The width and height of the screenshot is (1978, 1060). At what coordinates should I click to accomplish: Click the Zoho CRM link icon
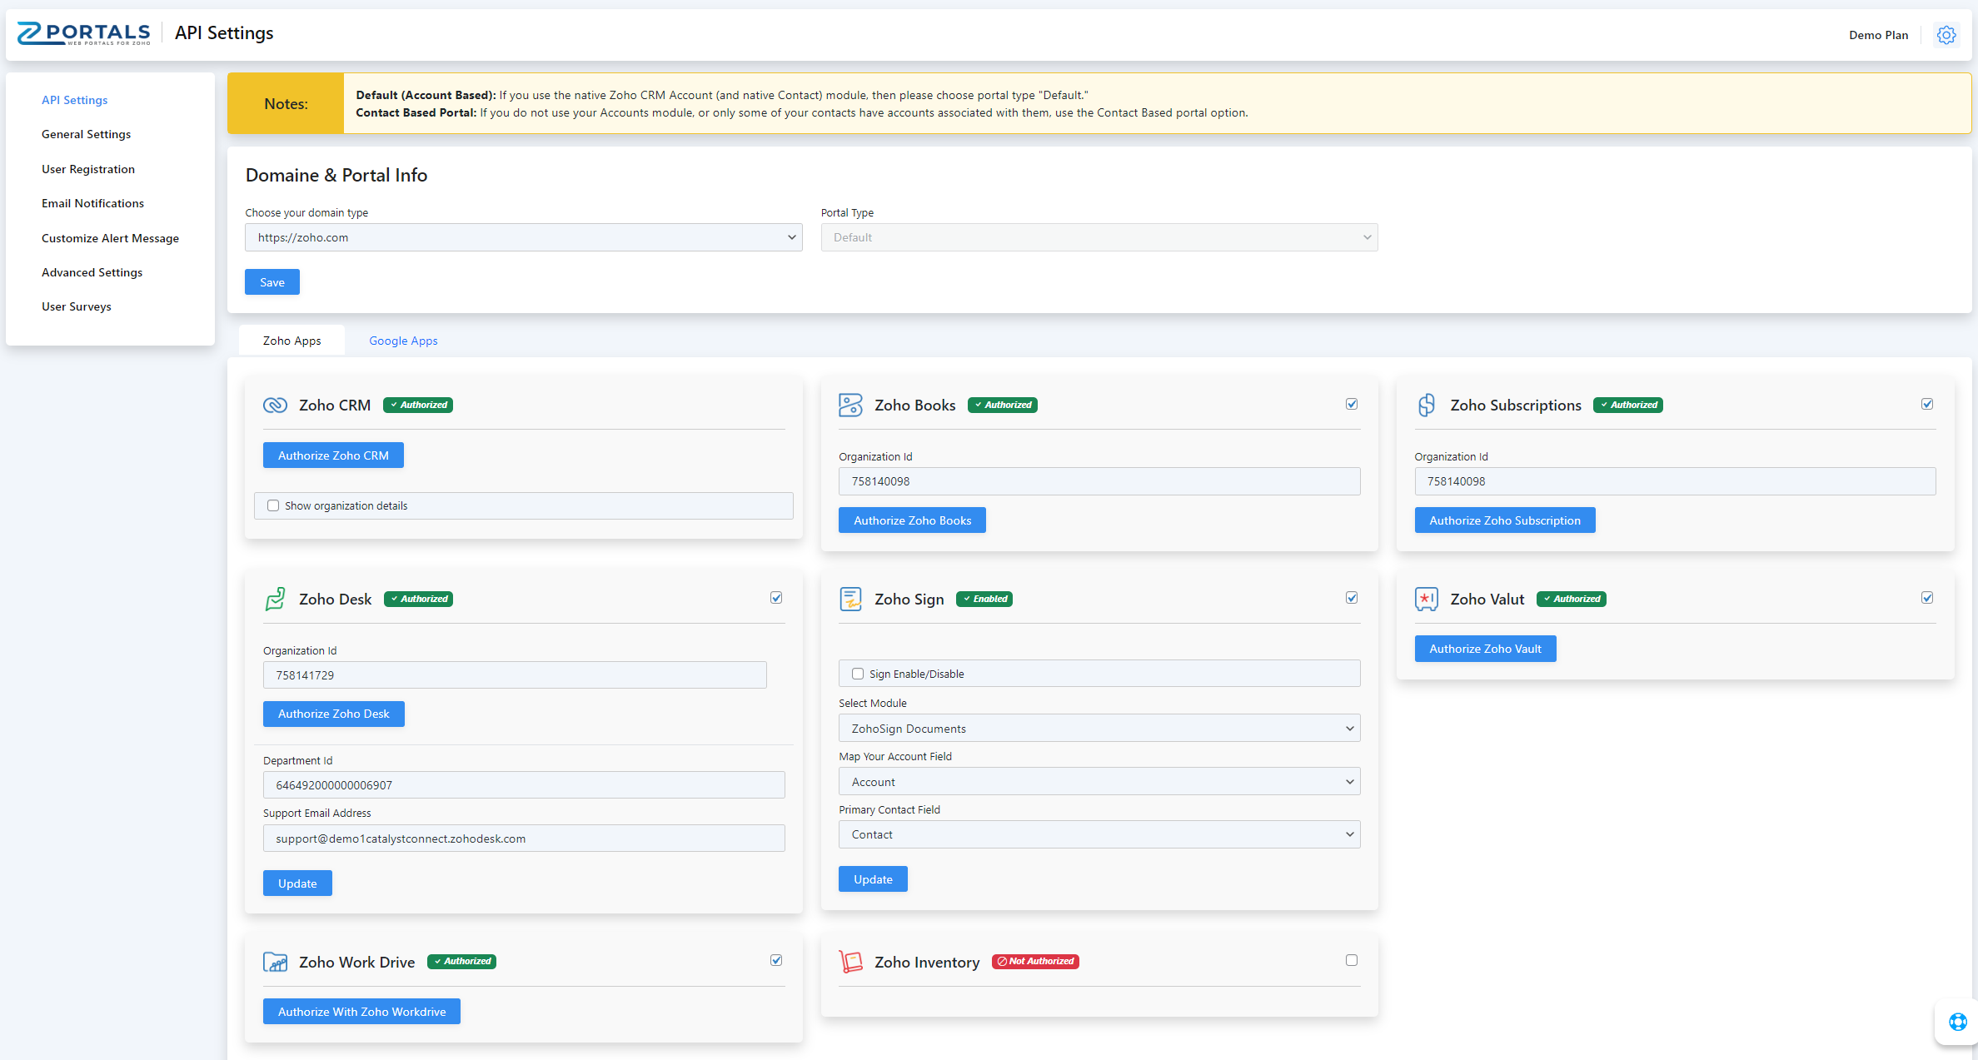275,406
